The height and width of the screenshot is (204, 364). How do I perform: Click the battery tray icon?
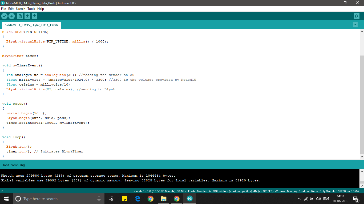coord(312,199)
